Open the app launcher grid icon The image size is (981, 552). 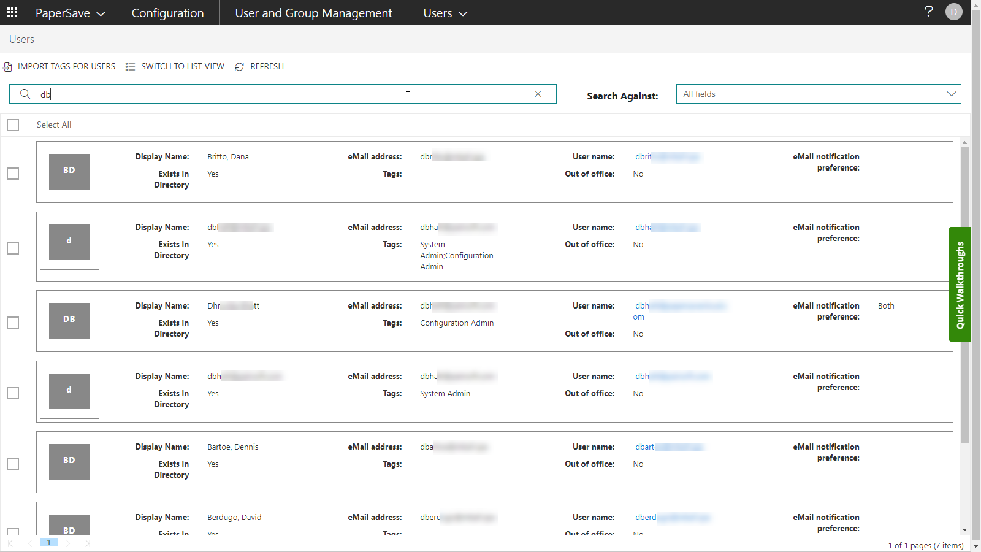pyautogui.click(x=12, y=12)
